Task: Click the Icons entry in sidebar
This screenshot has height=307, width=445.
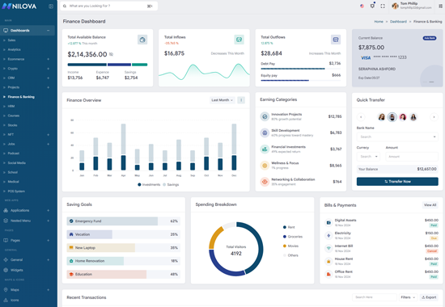Action: pos(15,300)
